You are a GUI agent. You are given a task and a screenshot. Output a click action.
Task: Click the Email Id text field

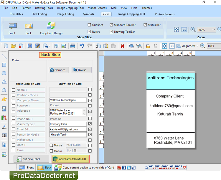pyautogui.click(x=68, y=129)
